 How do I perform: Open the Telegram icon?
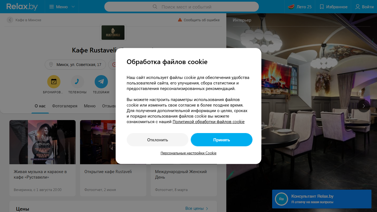point(101,81)
